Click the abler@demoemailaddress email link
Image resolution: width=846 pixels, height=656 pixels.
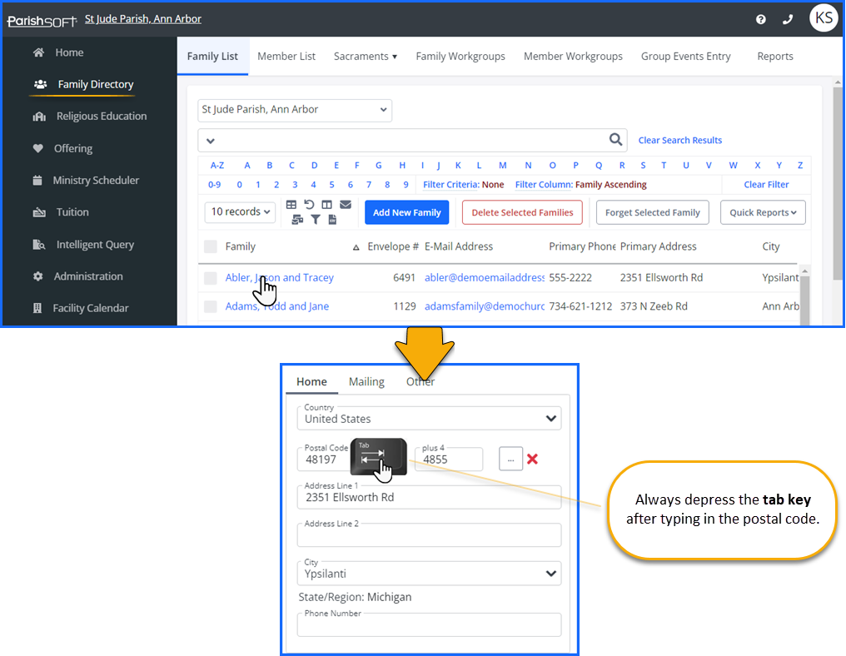[485, 278]
